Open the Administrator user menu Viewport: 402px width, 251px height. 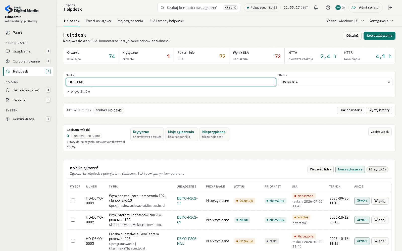366,8
